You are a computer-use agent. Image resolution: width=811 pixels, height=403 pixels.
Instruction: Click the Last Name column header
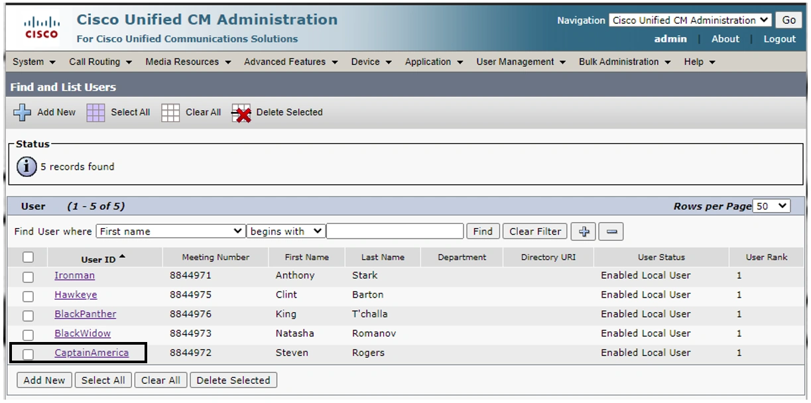[383, 257]
